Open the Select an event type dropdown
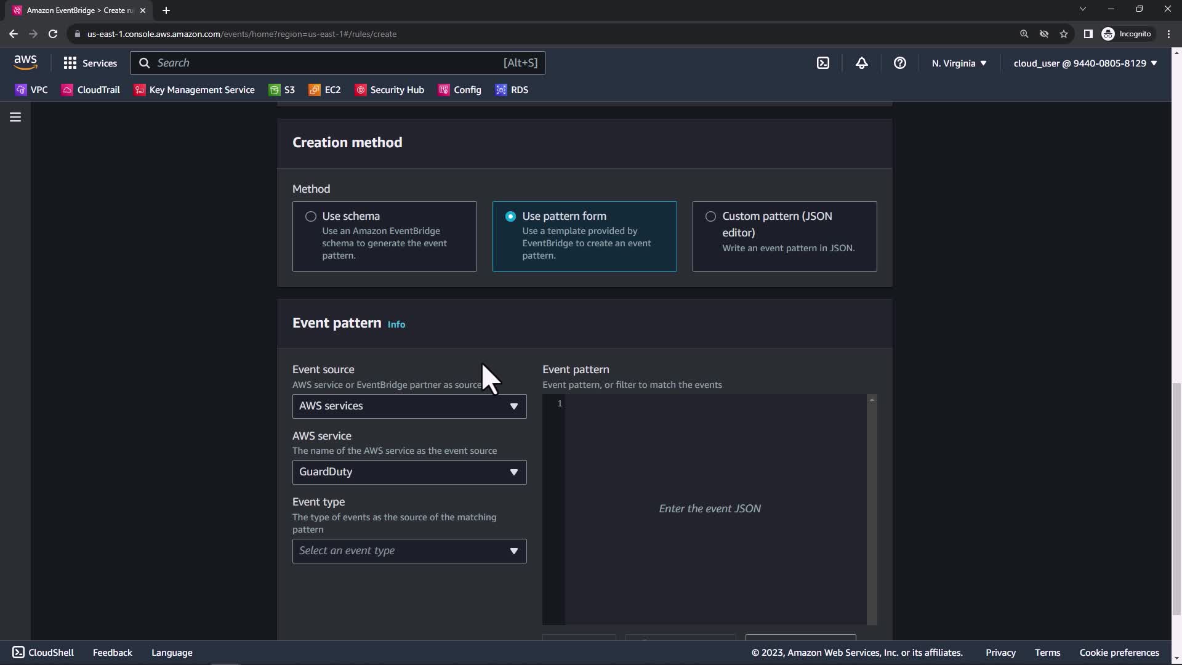Image resolution: width=1182 pixels, height=665 pixels. (409, 551)
